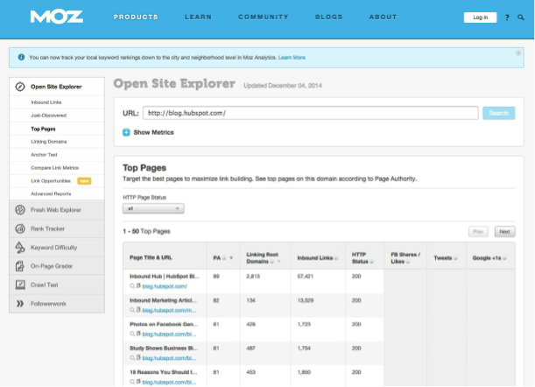
Task: Select Just-Discovered in the sidebar
Action: 48,116
